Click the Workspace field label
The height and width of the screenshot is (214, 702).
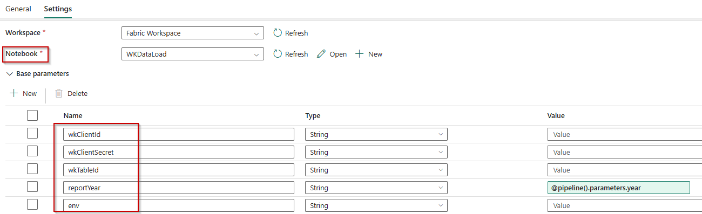pyautogui.click(x=23, y=32)
